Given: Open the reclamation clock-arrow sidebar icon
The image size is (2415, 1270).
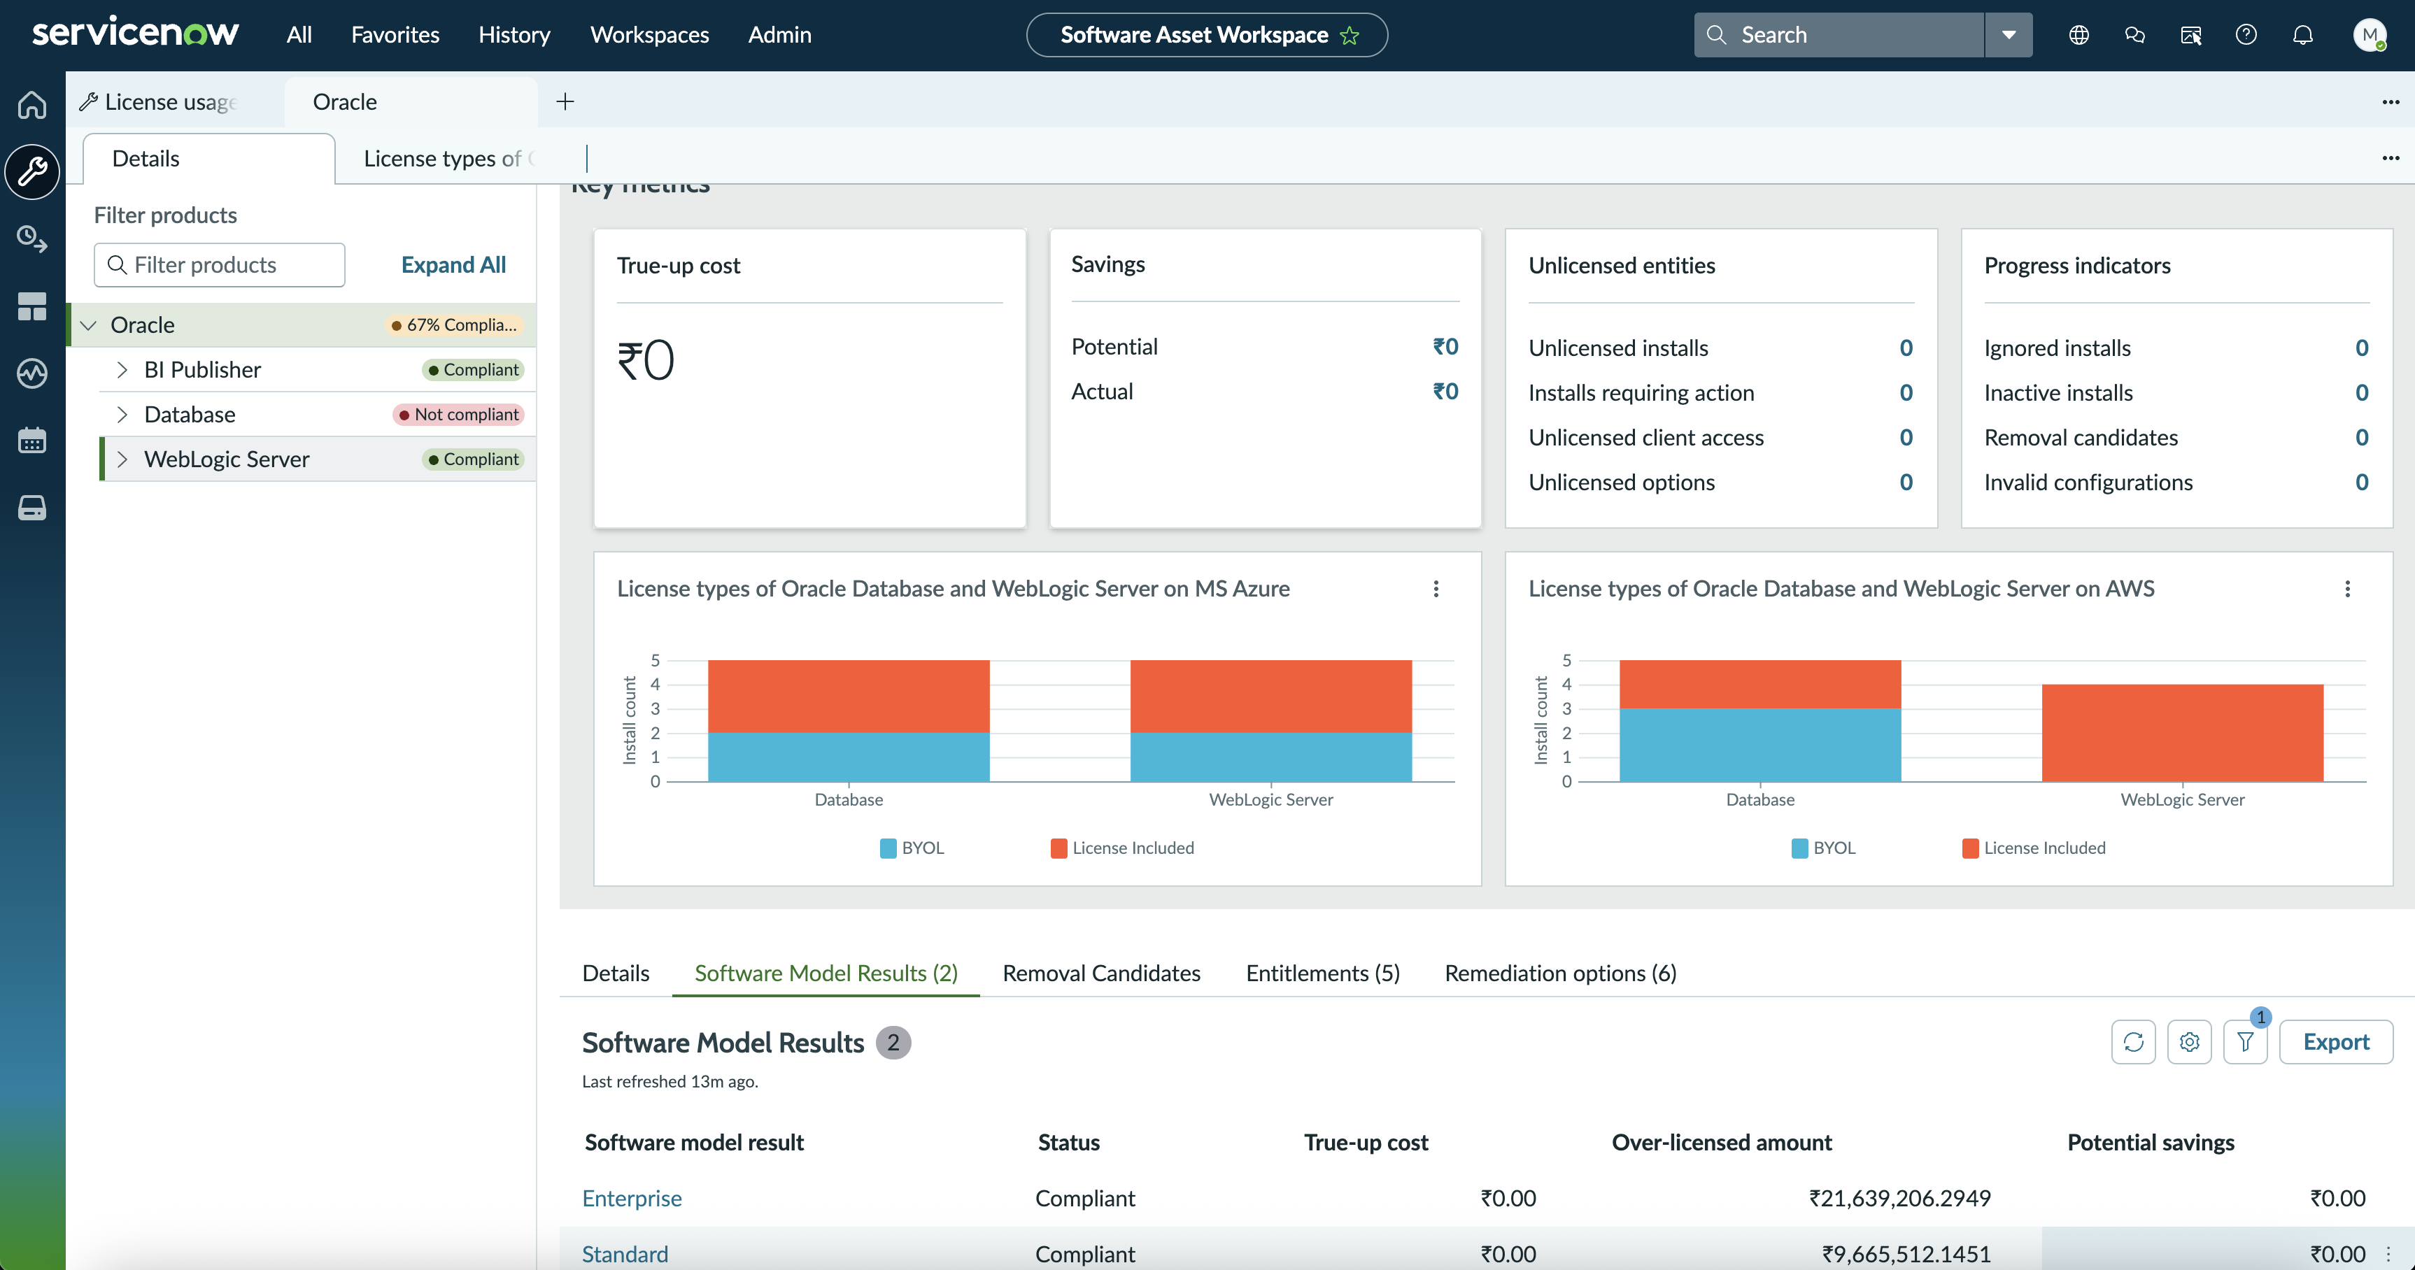Looking at the screenshot, I should pyautogui.click(x=32, y=239).
